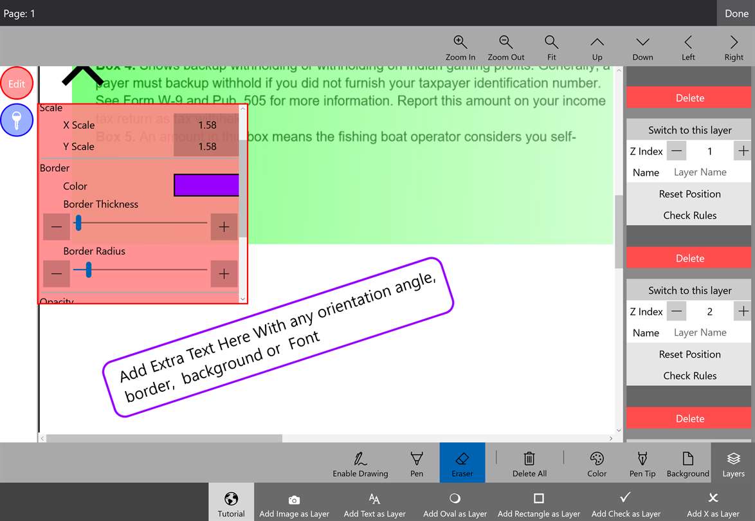Open the purple border Color swatch
755x521 pixels.
[206, 185]
